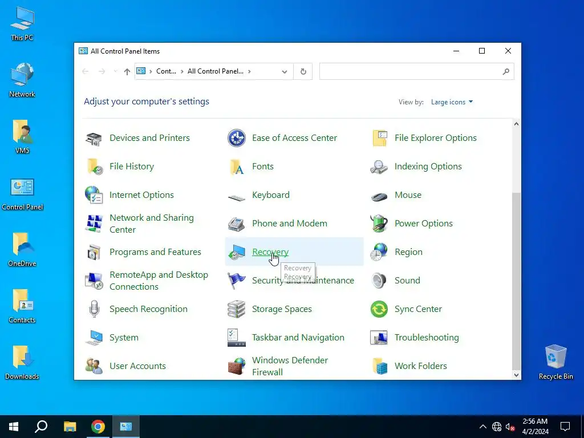
Task: Expand chevron after Cont... breadcrumb
Action: 182,71
